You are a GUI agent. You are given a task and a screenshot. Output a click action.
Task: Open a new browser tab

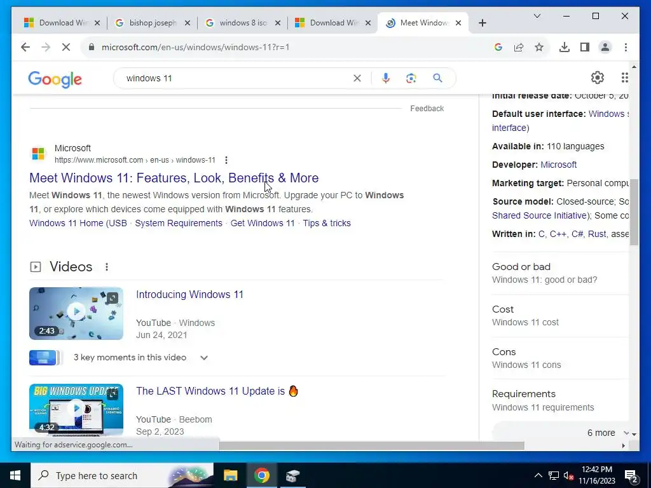482,23
